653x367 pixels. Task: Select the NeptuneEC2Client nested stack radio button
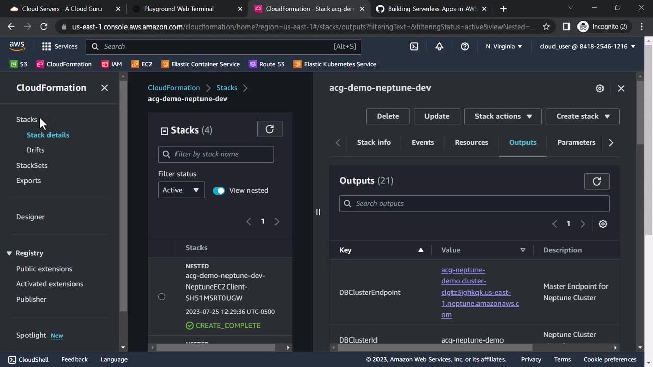pyautogui.click(x=162, y=297)
